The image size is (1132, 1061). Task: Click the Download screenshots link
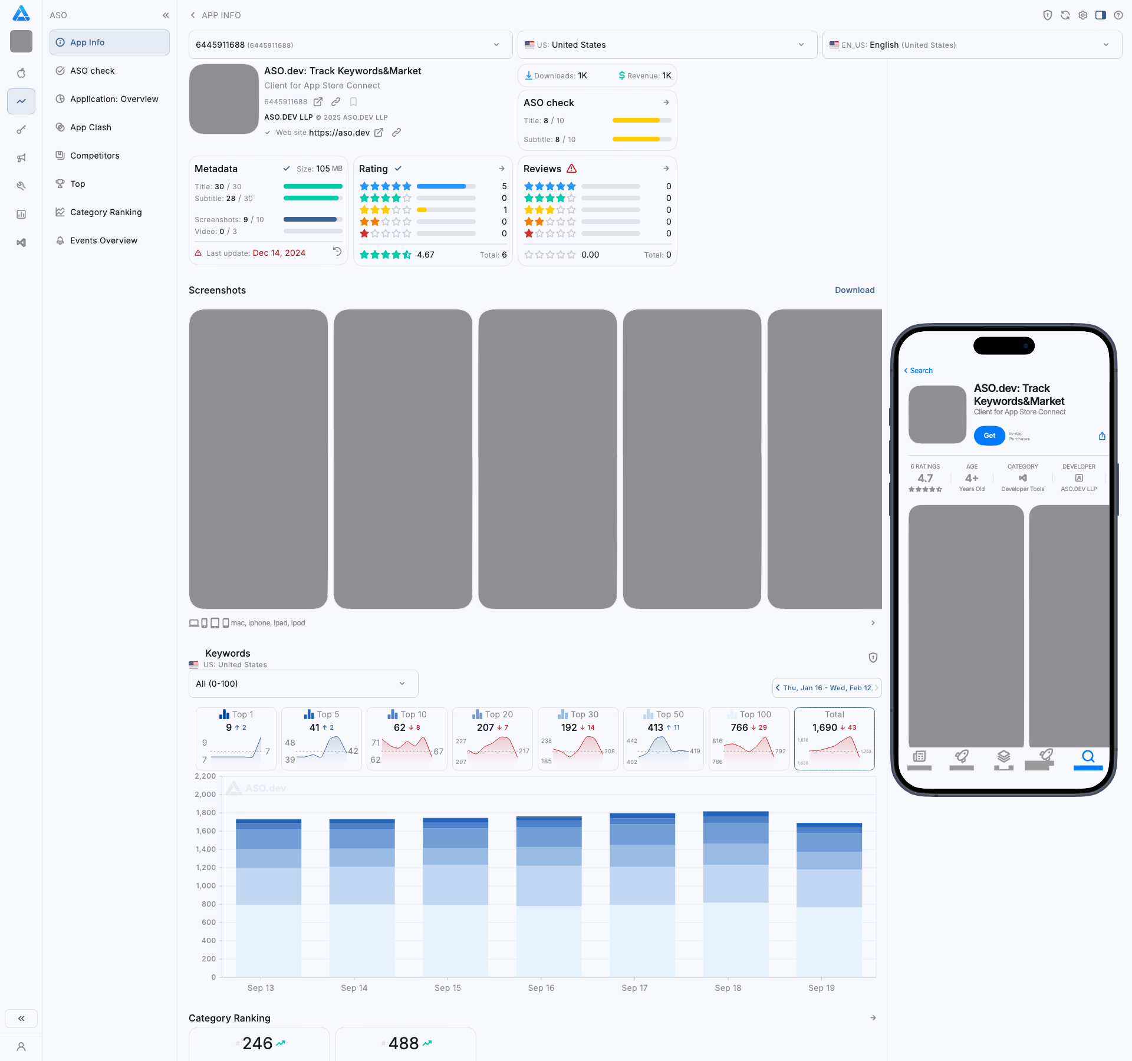coord(854,290)
